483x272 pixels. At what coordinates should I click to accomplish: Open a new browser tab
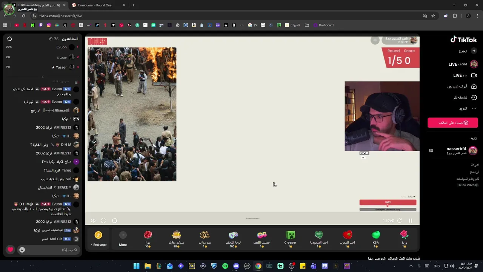(133, 5)
